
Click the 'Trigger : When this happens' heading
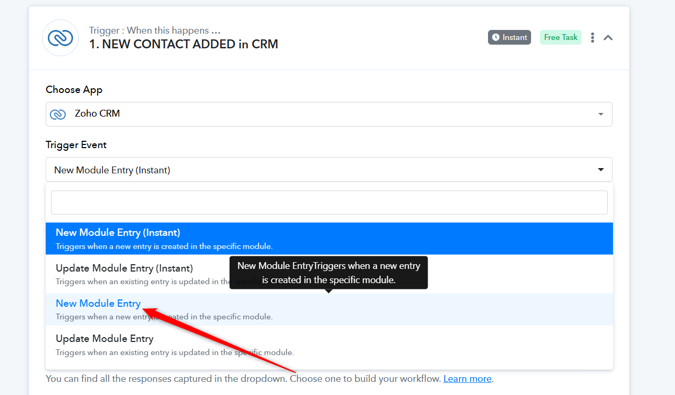tap(154, 30)
